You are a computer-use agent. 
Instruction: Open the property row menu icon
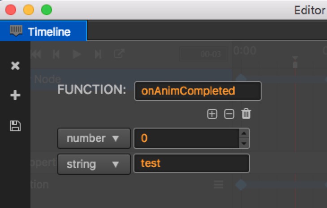218,184
